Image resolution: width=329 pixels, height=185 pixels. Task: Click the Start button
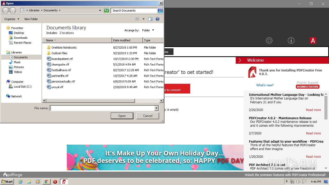(x=7, y=182)
